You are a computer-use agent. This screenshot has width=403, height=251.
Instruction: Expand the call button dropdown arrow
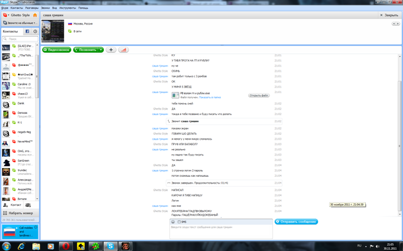(101, 50)
